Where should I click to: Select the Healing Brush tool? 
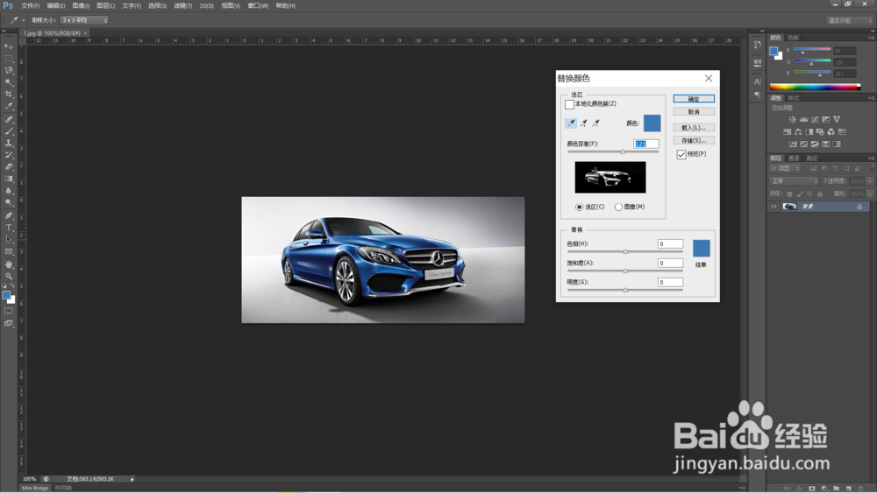click(9, 119)
